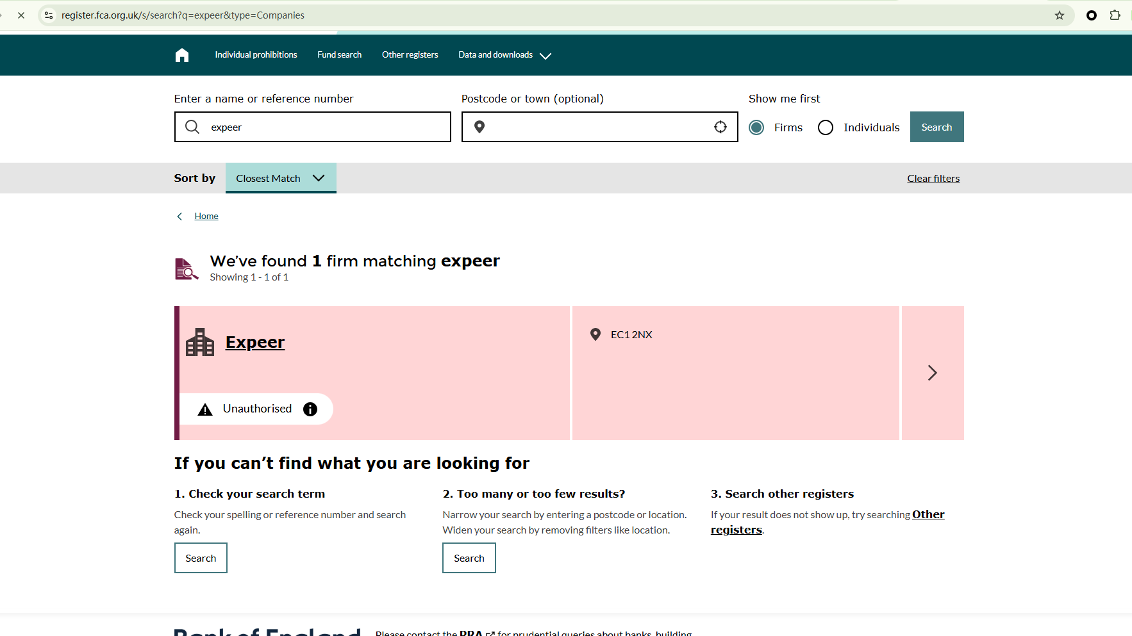
Task: Click the browser address bar URL
Action: 183,15
